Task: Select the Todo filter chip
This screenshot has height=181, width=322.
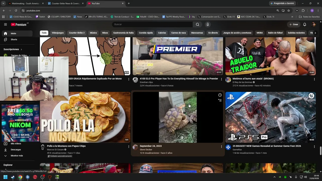Action: tap(44, 33)
